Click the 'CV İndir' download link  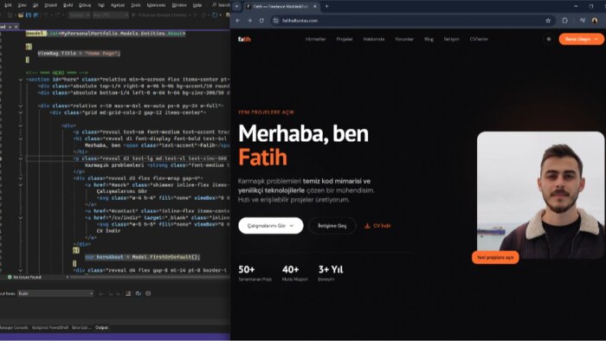[x=377, y=226]
